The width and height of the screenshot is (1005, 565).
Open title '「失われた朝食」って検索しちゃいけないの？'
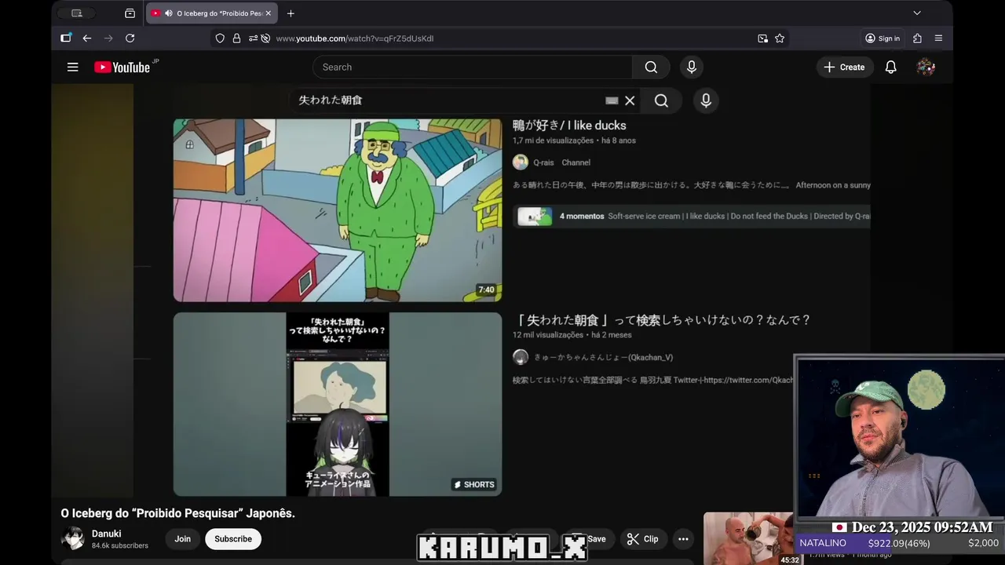click(x=662, y=320)
